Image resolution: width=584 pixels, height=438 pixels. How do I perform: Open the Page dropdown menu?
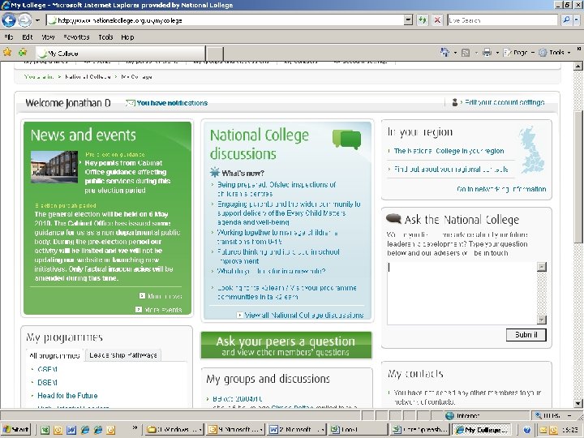pyautogui.click(x=519, y=53)
